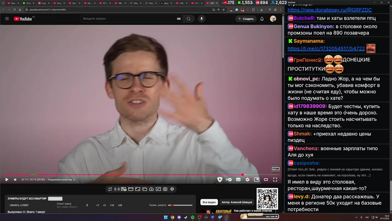Screen dimensions: 392x221
Task: Add +10 minutes to split
Action: click(x=111, y=205)
